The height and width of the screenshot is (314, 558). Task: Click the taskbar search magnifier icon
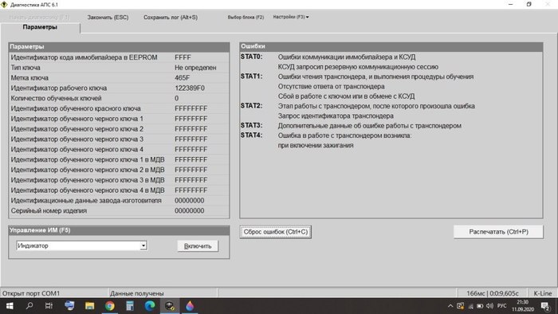(x=29, y=306)
